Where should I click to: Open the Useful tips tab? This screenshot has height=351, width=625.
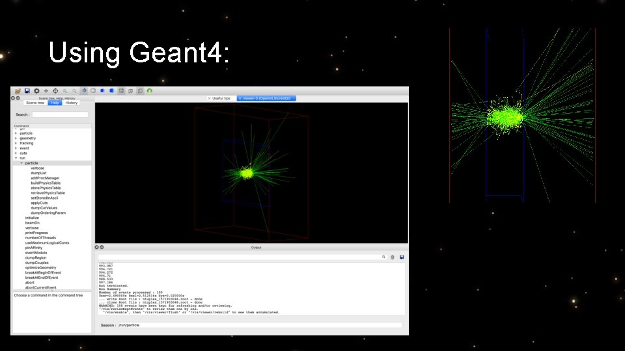221,98
